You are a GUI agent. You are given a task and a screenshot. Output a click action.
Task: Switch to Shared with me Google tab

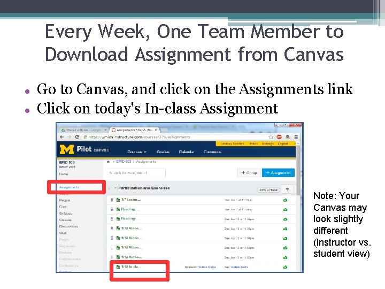tap(84, 130)
